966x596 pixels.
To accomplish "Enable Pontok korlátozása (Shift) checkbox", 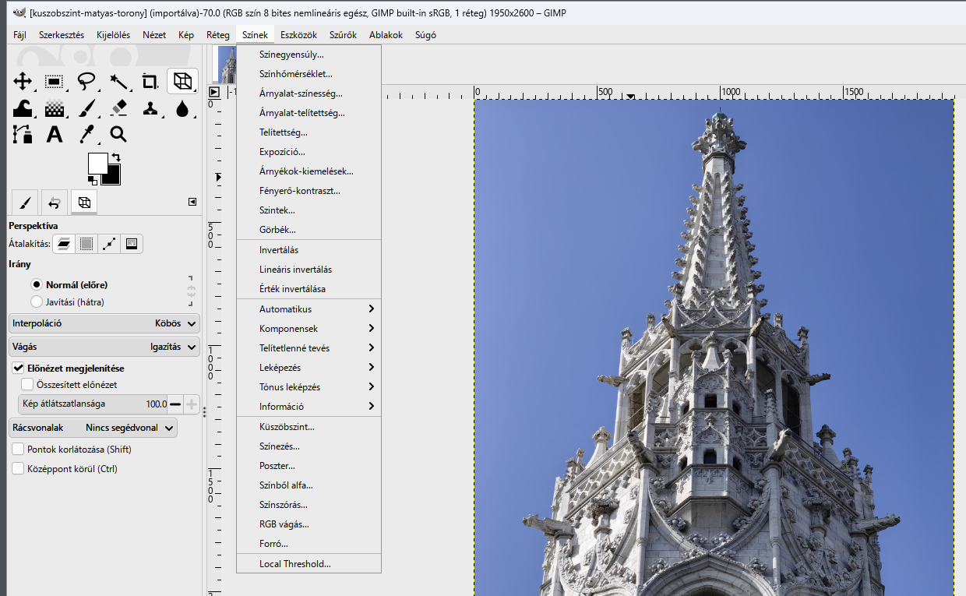I will (18, 450).
